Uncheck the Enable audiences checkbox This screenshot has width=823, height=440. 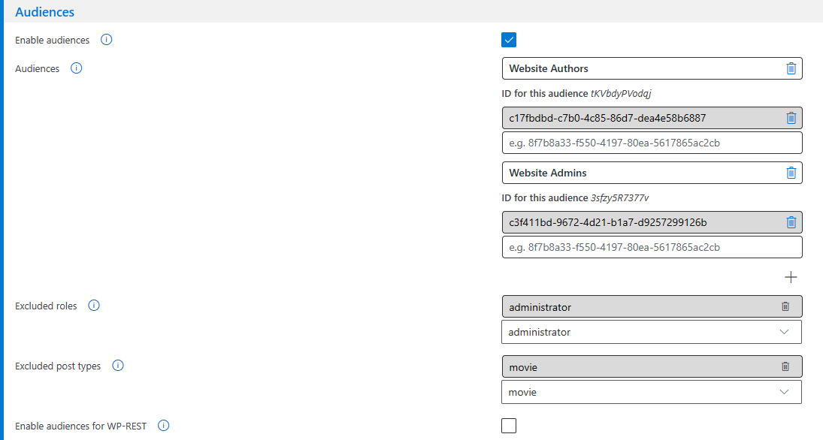coord(509,40)
